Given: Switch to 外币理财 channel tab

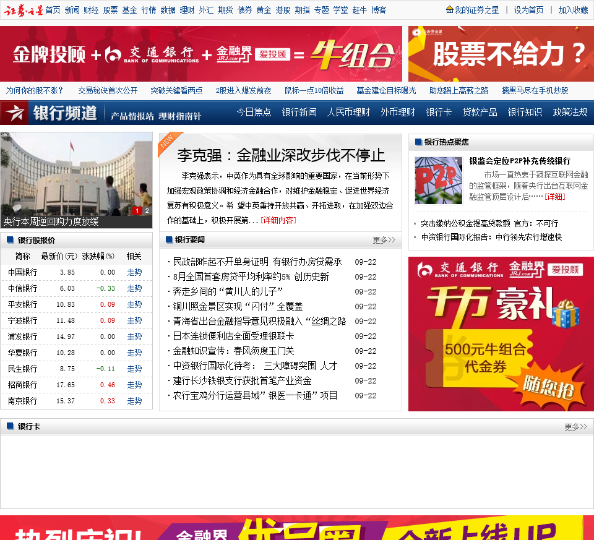Looking at the screenshot, I should coord(398,112).
